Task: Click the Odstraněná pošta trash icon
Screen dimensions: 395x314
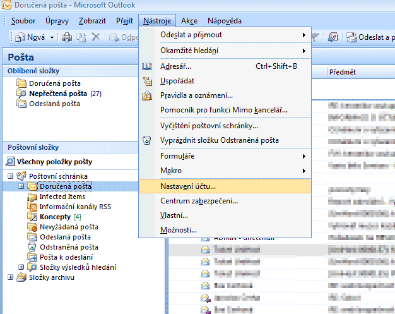Action: pyautogui.click(x=32, y=247)
